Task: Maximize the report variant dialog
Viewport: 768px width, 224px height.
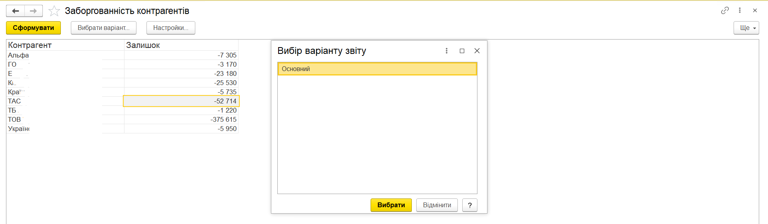Action: tap(462, 51)
